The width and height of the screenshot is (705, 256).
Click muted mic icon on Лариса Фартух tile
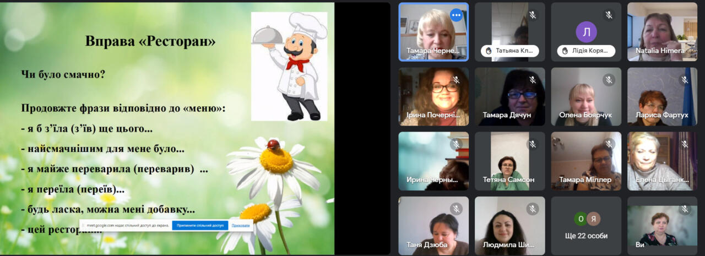click(685, 80)
